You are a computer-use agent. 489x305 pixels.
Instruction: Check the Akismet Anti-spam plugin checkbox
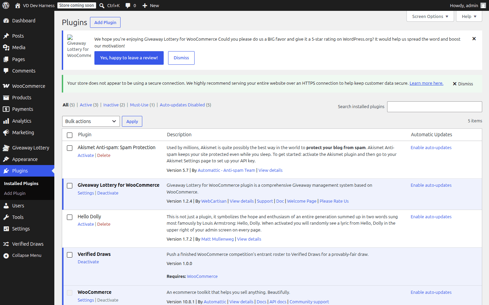click(70, 148)
